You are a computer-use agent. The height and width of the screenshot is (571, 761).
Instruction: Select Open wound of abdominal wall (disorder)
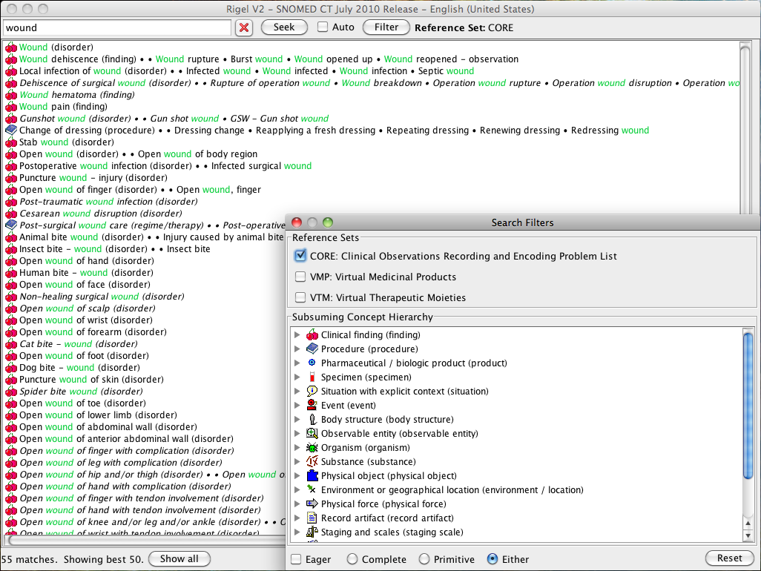tap(108, 427)
